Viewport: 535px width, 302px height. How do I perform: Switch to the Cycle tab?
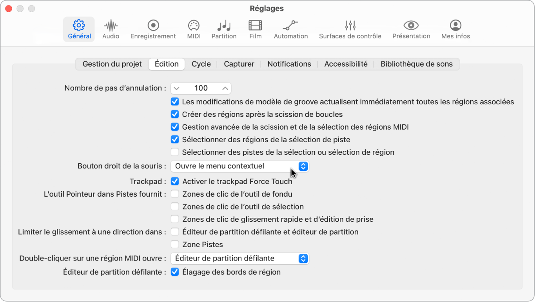click(201, 64)
